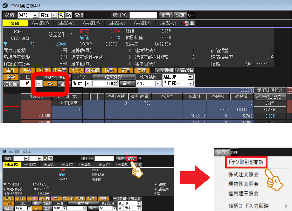The image size is (292, 211).
Task: Open the なし 執行条件 dropdown in top window
Action: pyautogui.click(x=158, y=83)
